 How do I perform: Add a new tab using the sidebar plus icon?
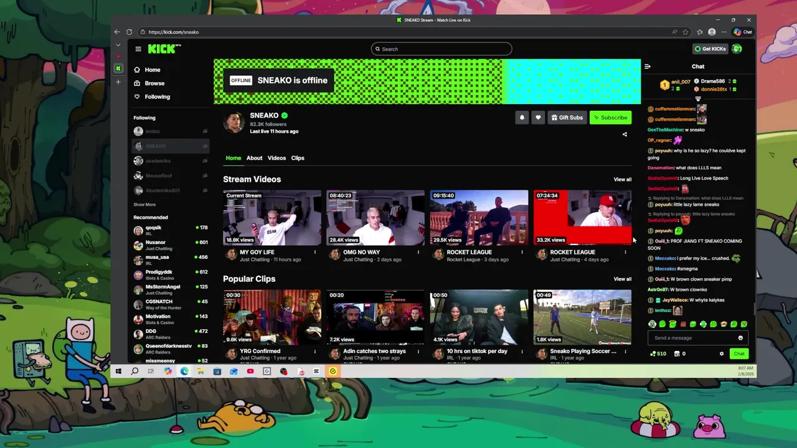click(x=118, y=82)
